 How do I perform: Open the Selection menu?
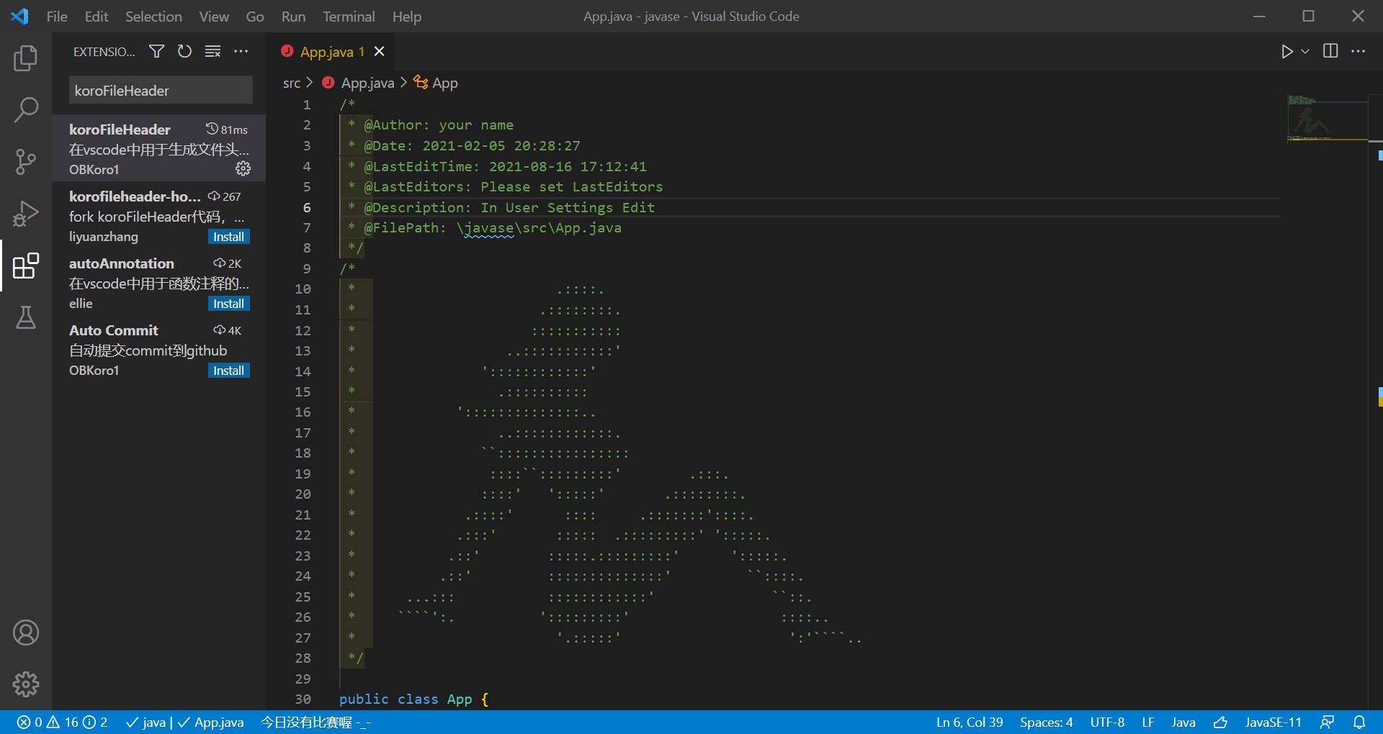click(153, 17)
